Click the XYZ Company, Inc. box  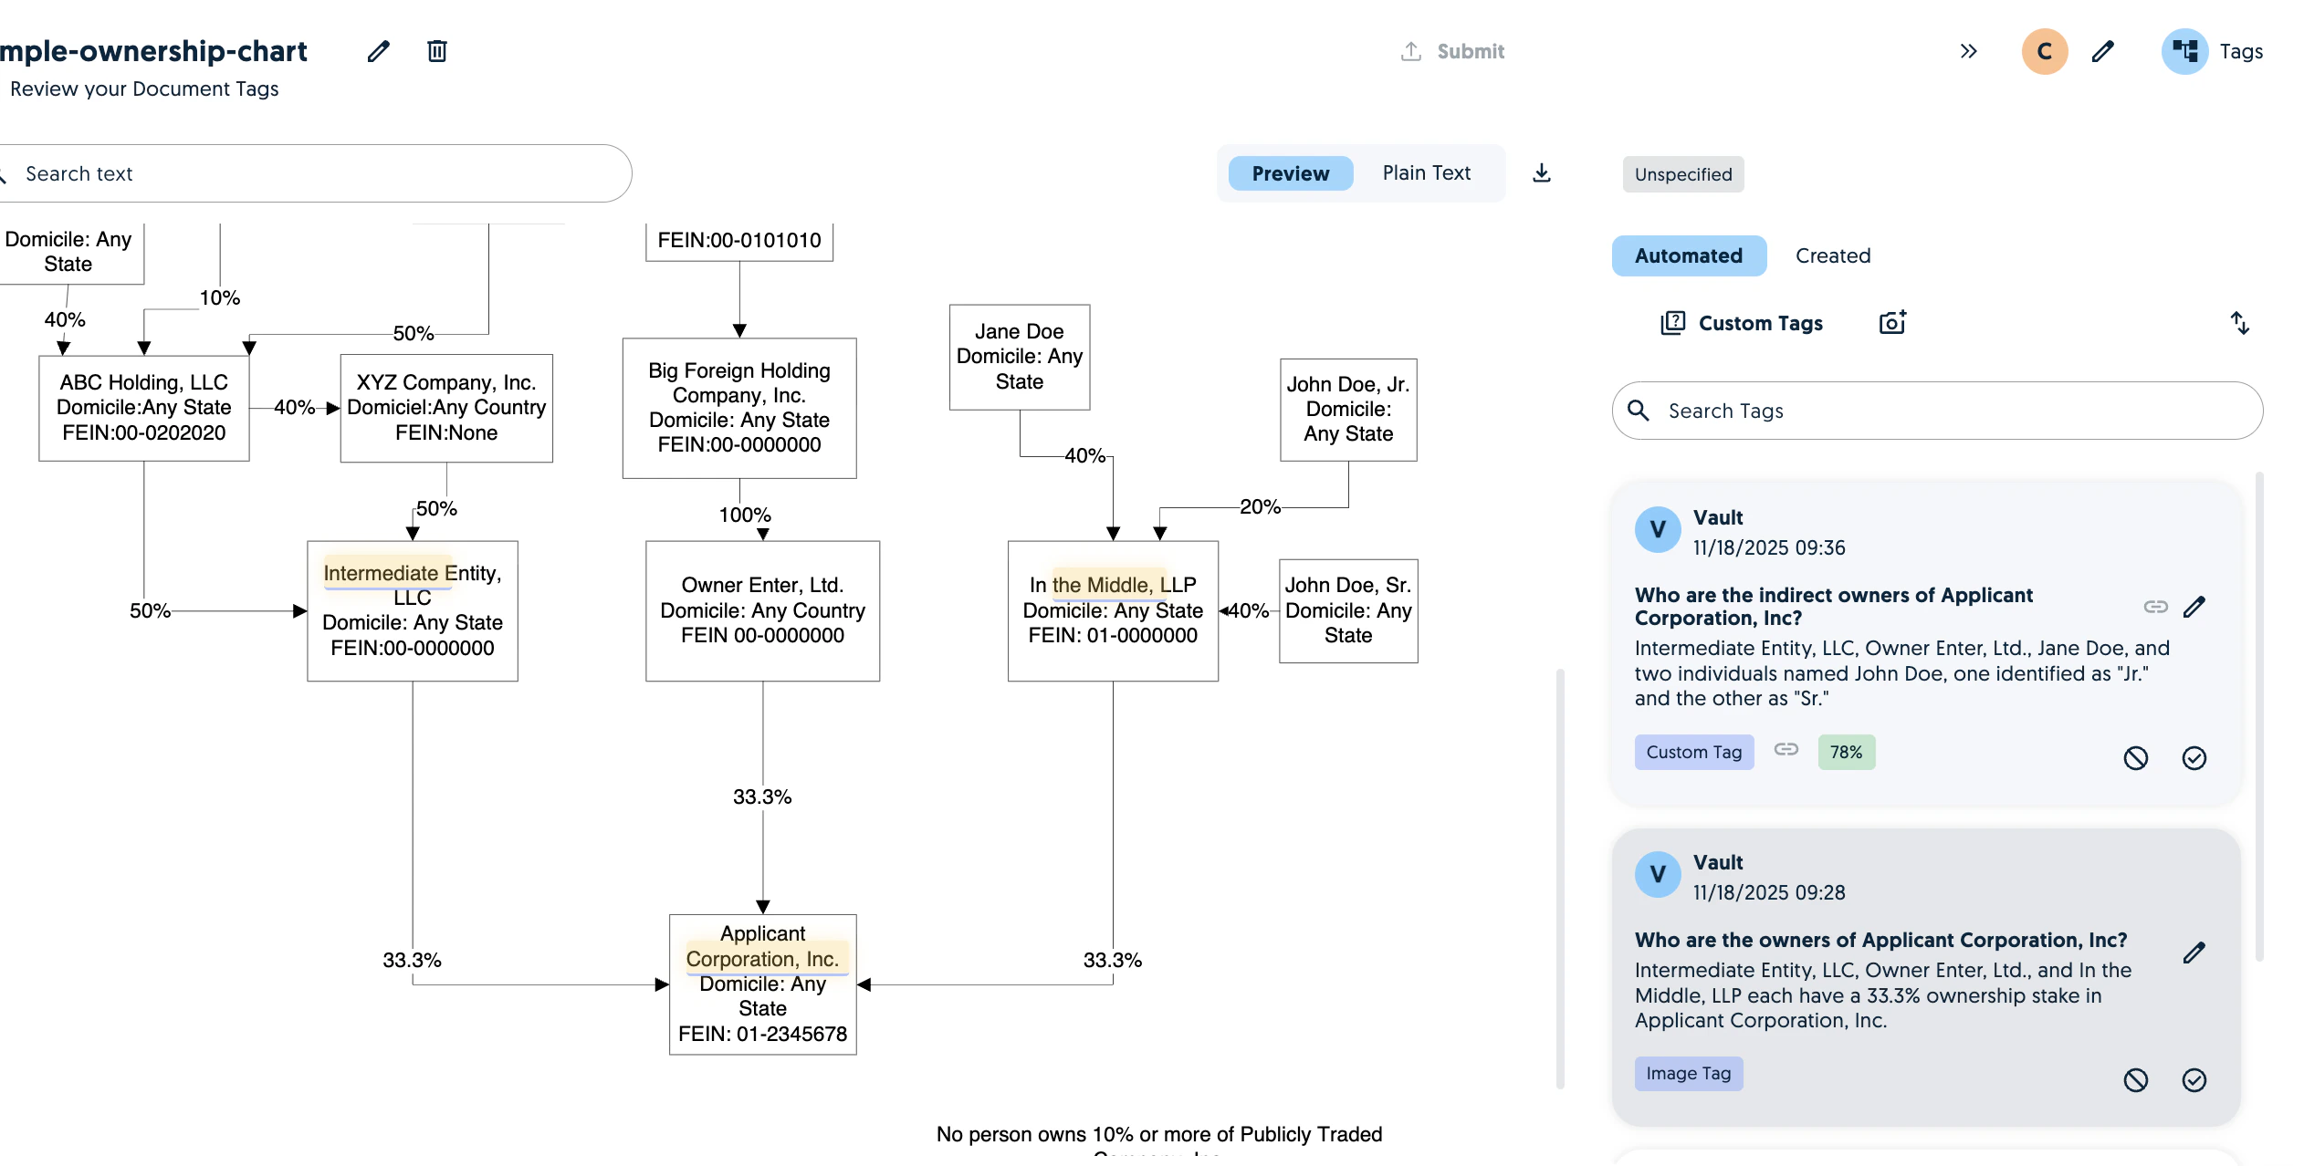(446, 408)
